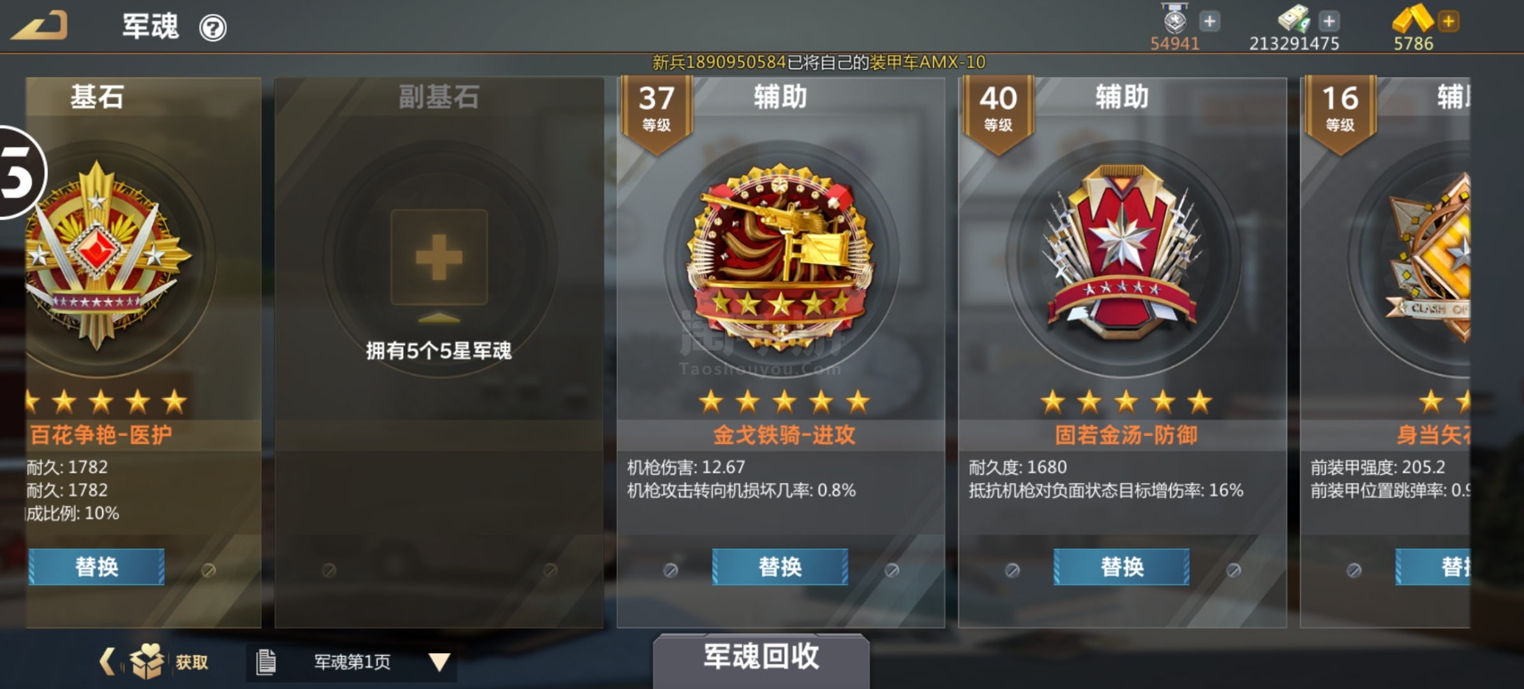Click the left chevron beside 获取
This screenshot has height=689, width=1524.
(108, 661)
